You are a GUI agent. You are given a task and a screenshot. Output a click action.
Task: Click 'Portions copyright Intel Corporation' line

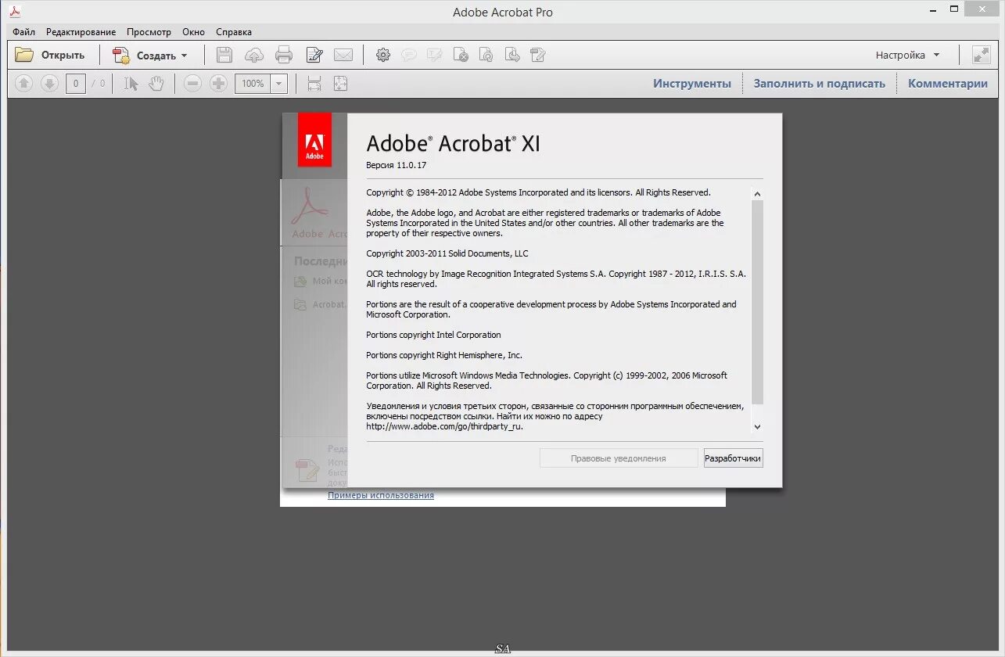point(433,335)
